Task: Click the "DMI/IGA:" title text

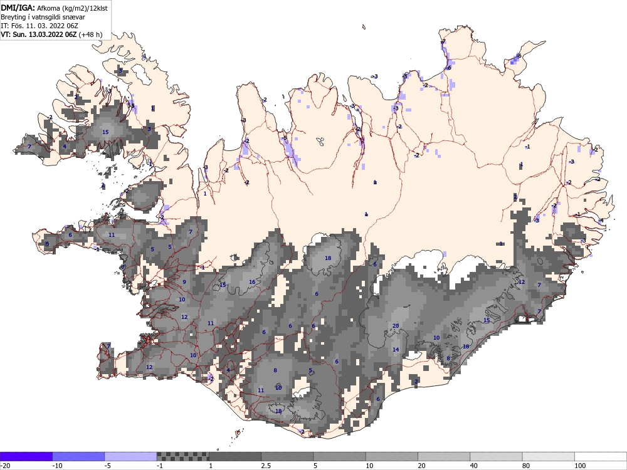Action: pos(18,8)
